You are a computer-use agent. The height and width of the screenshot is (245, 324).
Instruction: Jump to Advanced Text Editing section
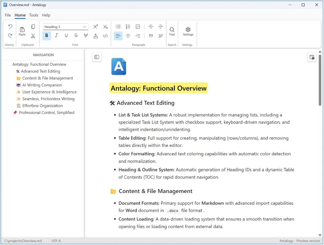pos(38,71)
